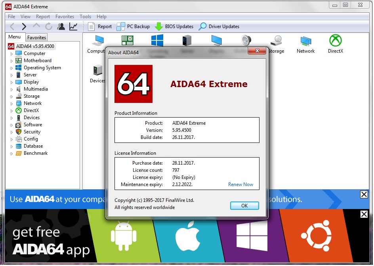Open the File menu
The height and width of the screenshot is (266, 374).
coord(11,17)
